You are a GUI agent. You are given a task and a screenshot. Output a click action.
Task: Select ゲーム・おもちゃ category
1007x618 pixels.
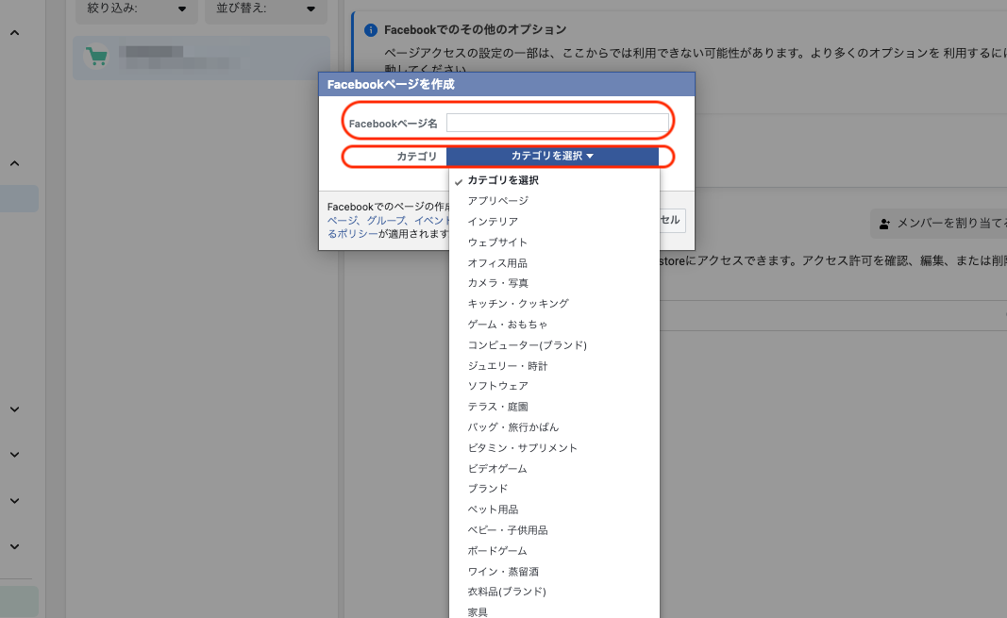coord(554,324)
